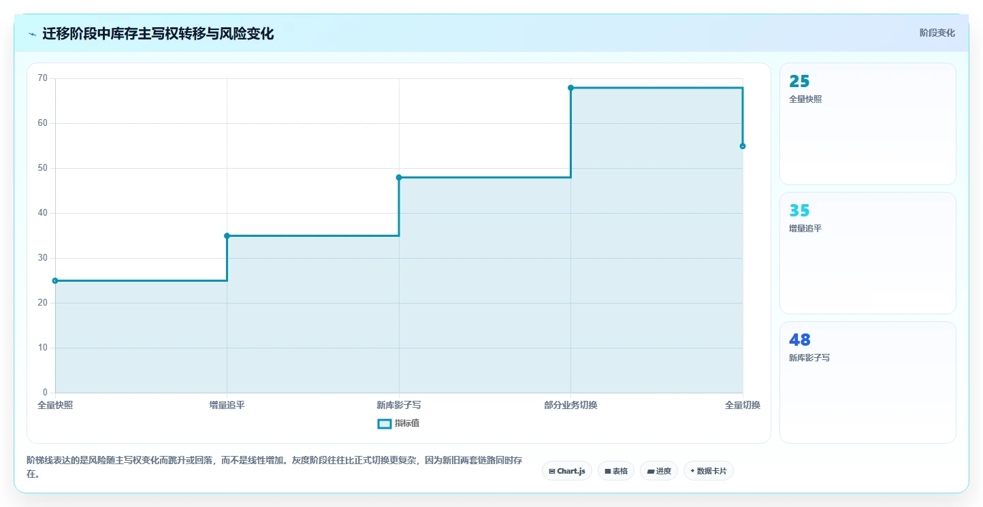Open the 增量追平 card showing 35
983x507 pixels.
click(x=867, y=253)
